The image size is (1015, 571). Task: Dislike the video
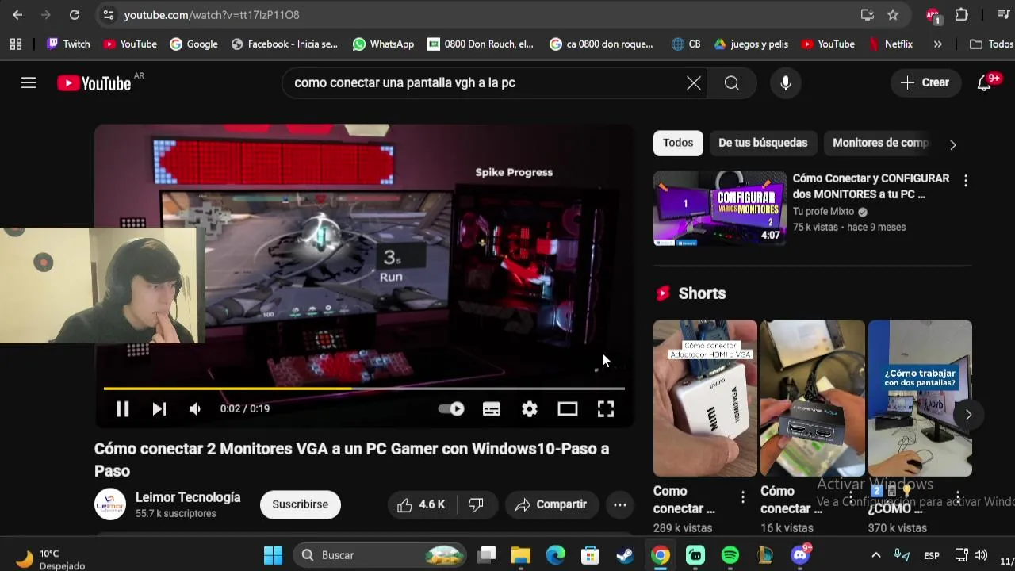point(476,504)
